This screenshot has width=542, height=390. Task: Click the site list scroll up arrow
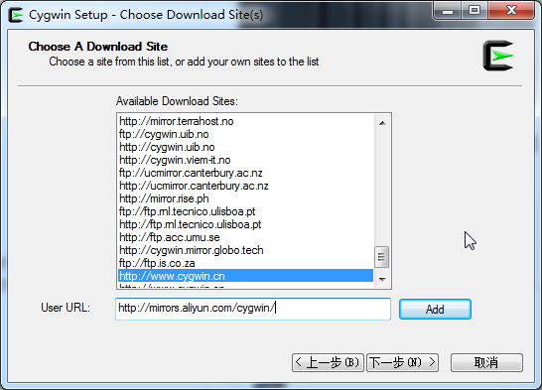382,123
